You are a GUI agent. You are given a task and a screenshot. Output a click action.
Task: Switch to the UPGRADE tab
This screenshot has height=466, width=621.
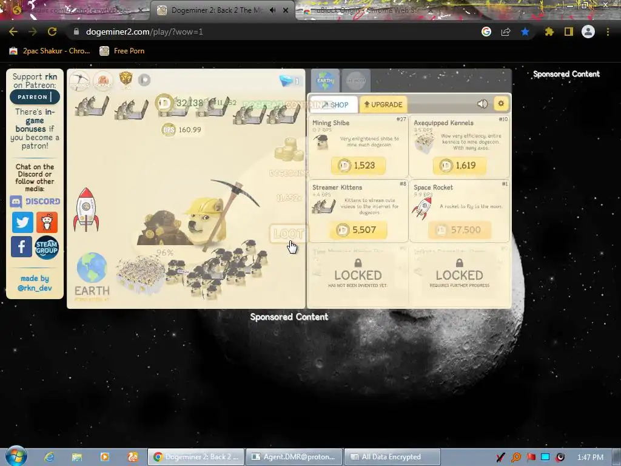[x=383, y=104]
